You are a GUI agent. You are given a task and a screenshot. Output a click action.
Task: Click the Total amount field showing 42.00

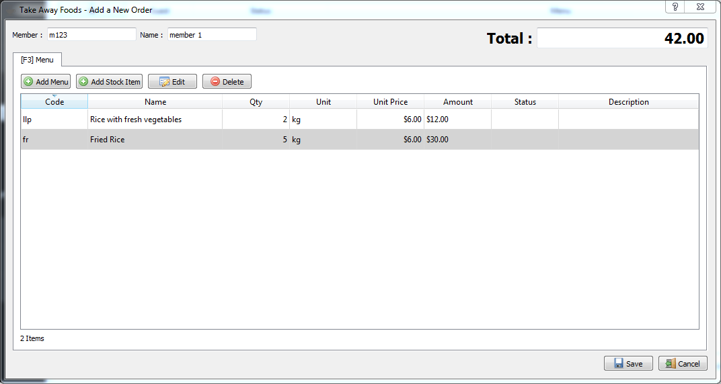pos(621,38)
